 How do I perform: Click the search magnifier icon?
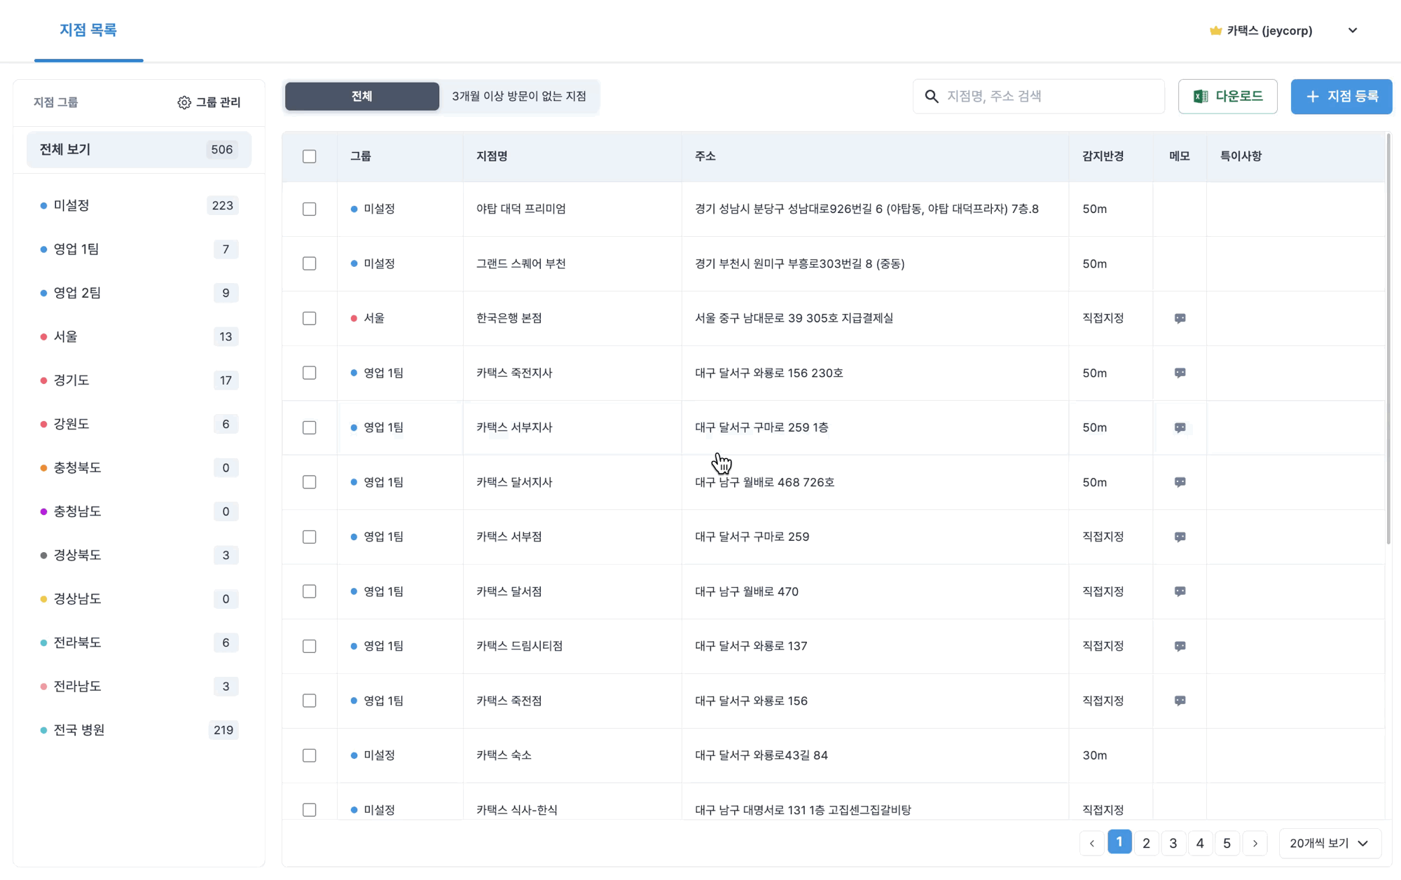pos(931,96)
